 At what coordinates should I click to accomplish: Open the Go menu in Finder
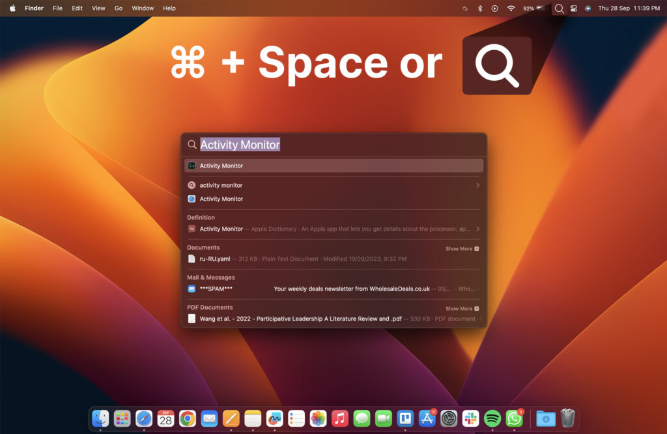pyautogui.click(x=118, y=8)
